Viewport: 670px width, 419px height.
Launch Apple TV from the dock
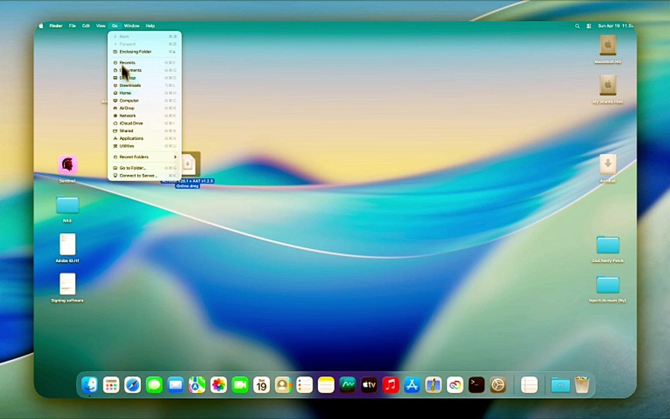pyautogui.click(x=369, y=385)
